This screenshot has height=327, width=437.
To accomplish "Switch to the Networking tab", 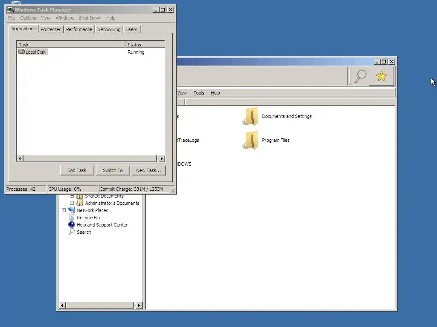I will [x=109, y=29].
